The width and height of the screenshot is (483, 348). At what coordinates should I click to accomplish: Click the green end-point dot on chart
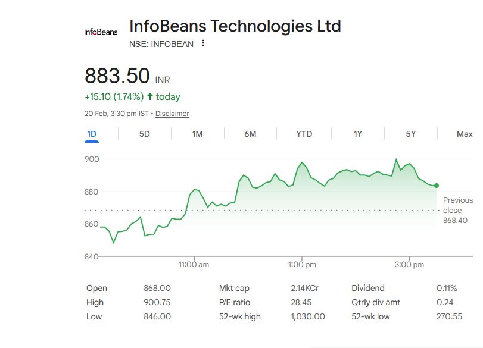pyautogui.click(x=437, y=186)
